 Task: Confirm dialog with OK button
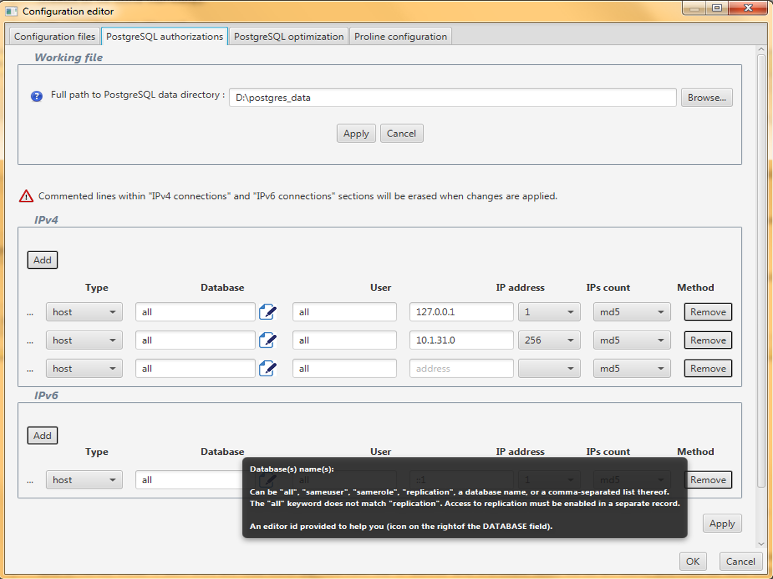coord(693,561)
